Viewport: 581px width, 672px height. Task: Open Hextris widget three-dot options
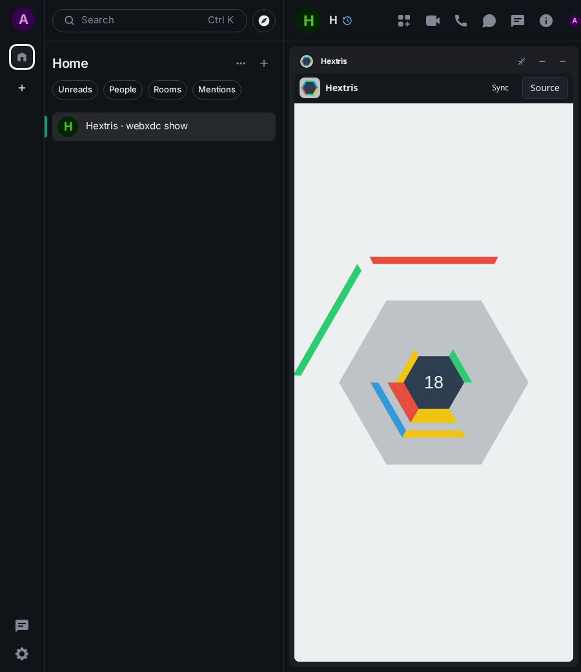coord(562,61)
